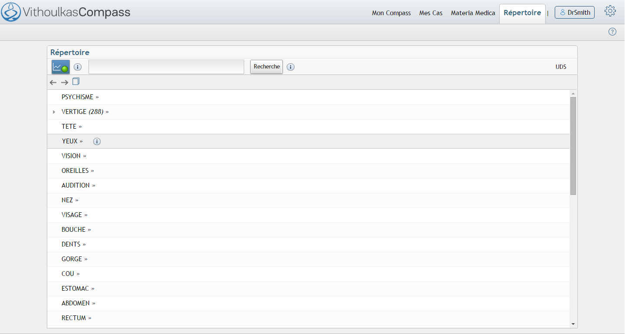Go back with the left arrow icon
This screenshot has height=334, width=625.
[x=53, y=82]
